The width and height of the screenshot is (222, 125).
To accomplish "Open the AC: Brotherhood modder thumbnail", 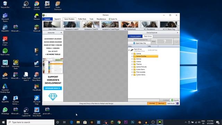I will (130, 25).
